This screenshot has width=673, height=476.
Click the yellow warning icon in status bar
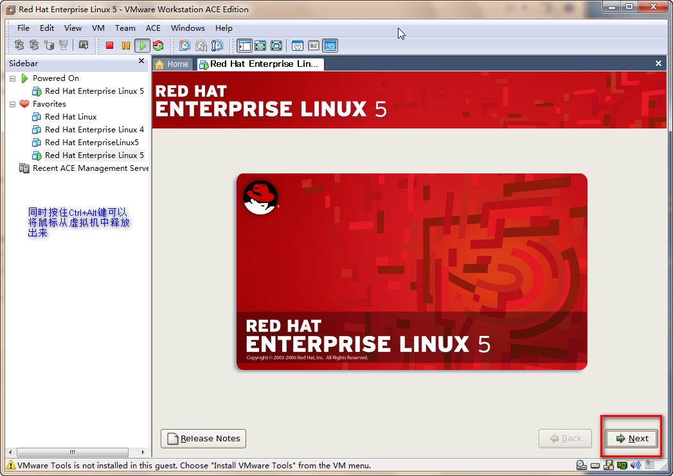tap(10, 465)
